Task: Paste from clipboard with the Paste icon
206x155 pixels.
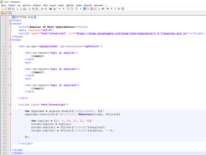Action: [37, 9]
